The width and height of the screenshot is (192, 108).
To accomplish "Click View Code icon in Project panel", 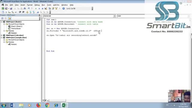I will coord(2,18).
